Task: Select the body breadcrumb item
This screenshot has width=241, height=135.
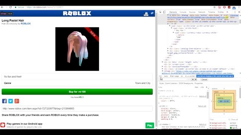Action: click(166, 76)
